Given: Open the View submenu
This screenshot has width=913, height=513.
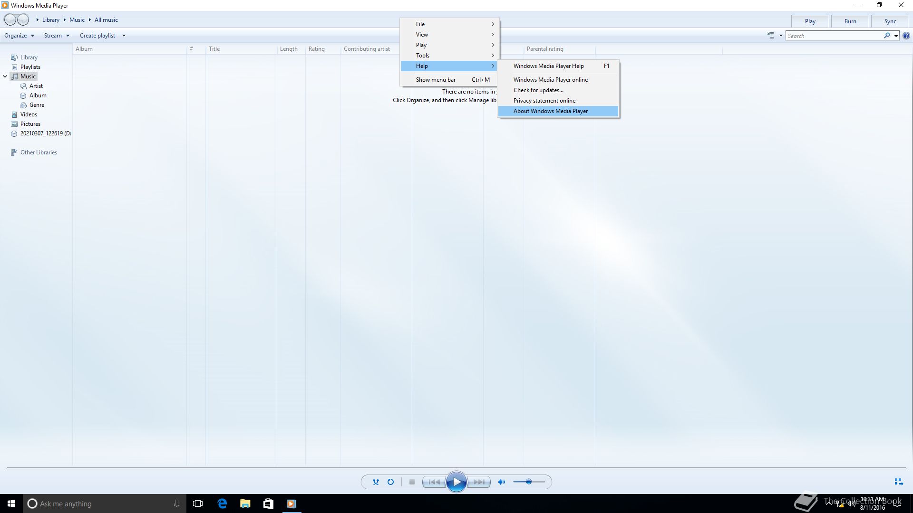Looking at the screenshot, I should tap(449, 35).
